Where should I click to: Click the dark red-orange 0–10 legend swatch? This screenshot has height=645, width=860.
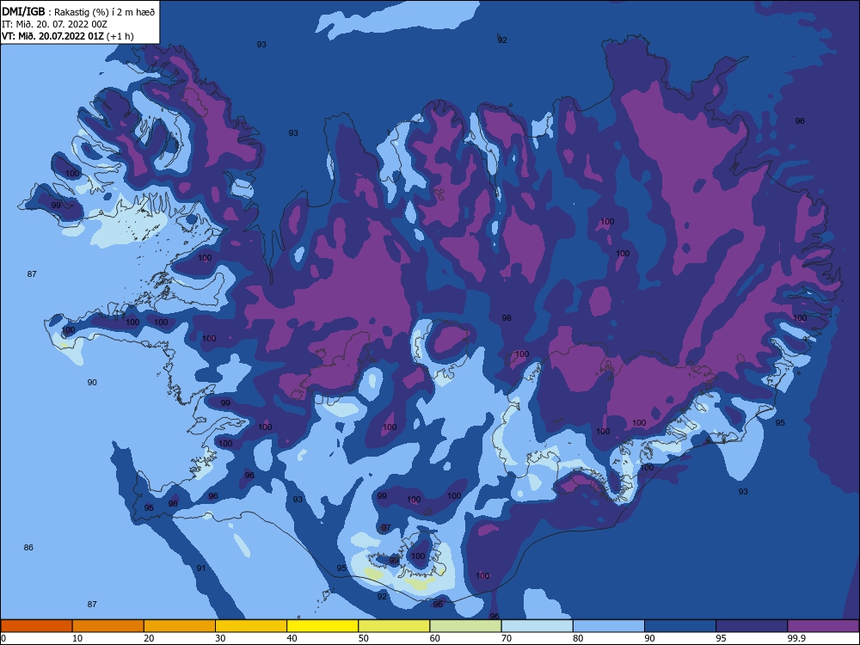[x=36, y=626]
